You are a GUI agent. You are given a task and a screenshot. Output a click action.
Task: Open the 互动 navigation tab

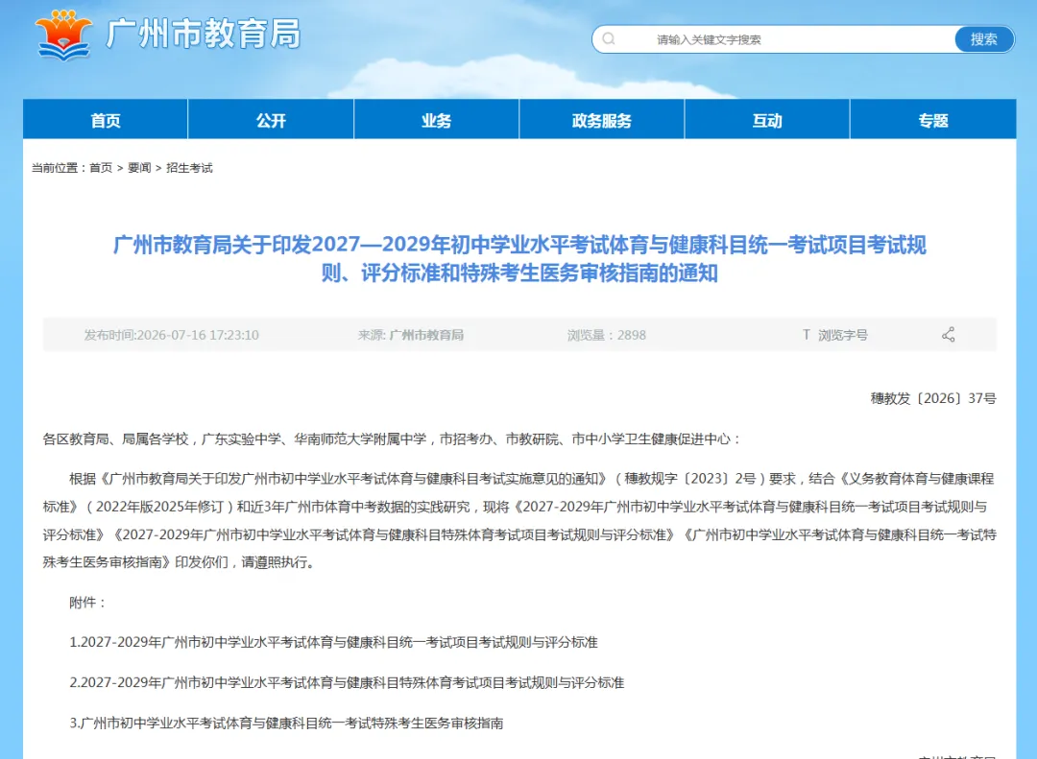pos(767,120)
